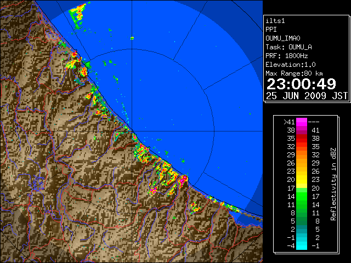This screenshot has width=351, height=263.
Task: Click the magenta >41 dBZ legend swatch
Action: [302, 122]
